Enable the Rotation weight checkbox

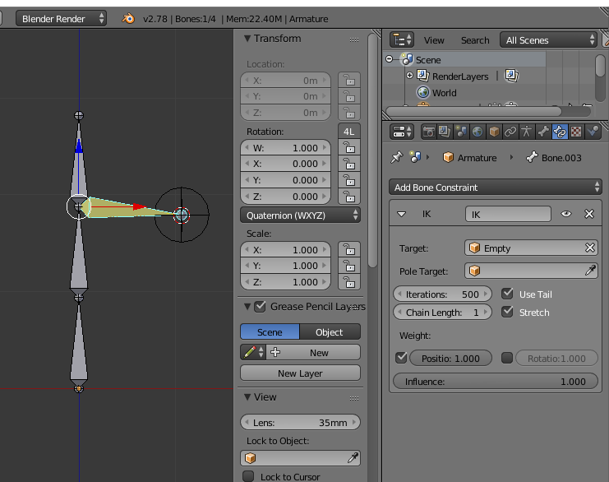tap(507, 358)
